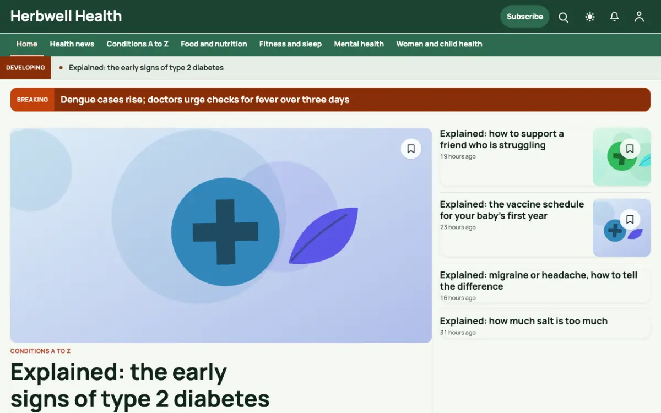Open notifications bell icon
Viewport: 661px width, 413px height.
click(x=615, y=17)
